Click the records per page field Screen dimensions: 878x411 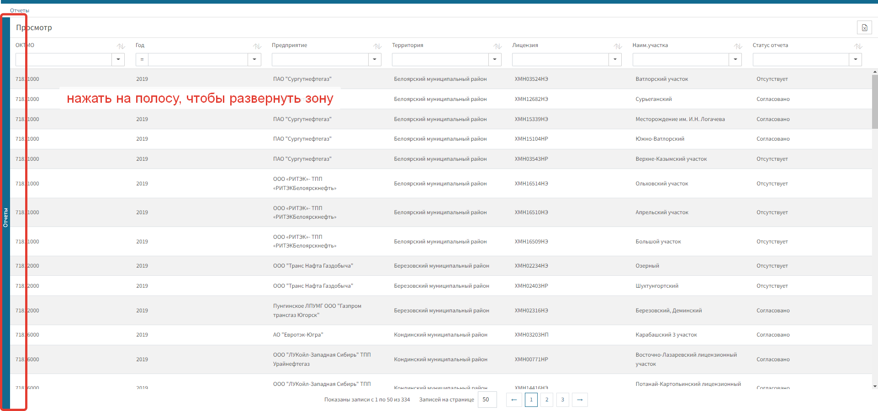[x=487, y=400]
